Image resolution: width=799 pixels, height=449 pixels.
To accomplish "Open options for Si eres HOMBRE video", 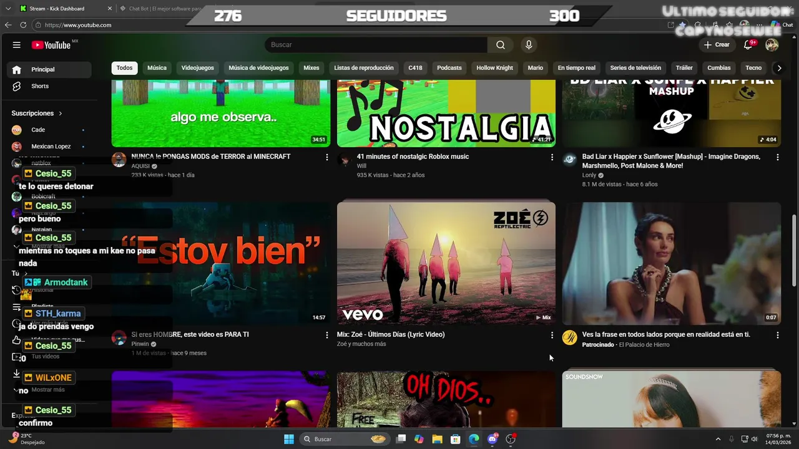I will click(x=326, y=335).
